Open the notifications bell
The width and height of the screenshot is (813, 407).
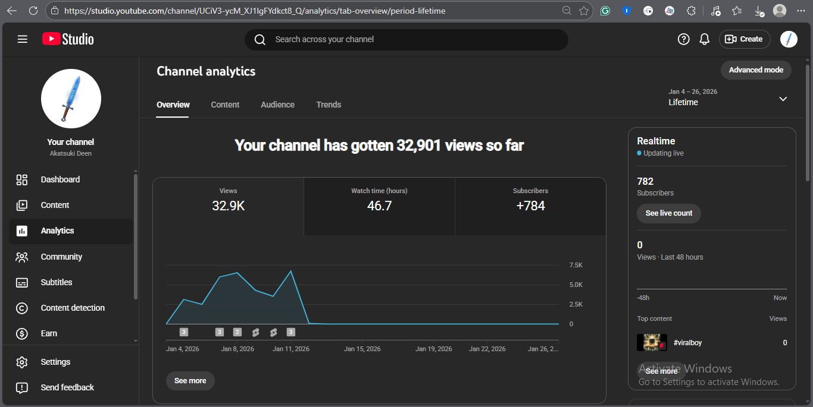[x=704, y=39]
